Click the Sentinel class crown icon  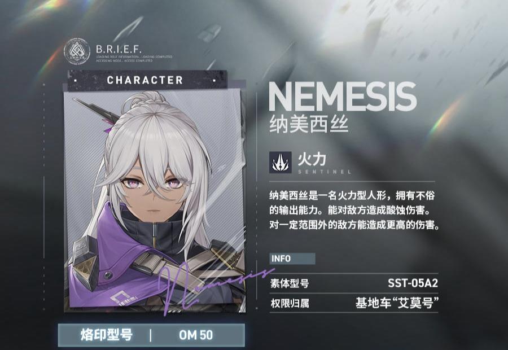point(280,163)
